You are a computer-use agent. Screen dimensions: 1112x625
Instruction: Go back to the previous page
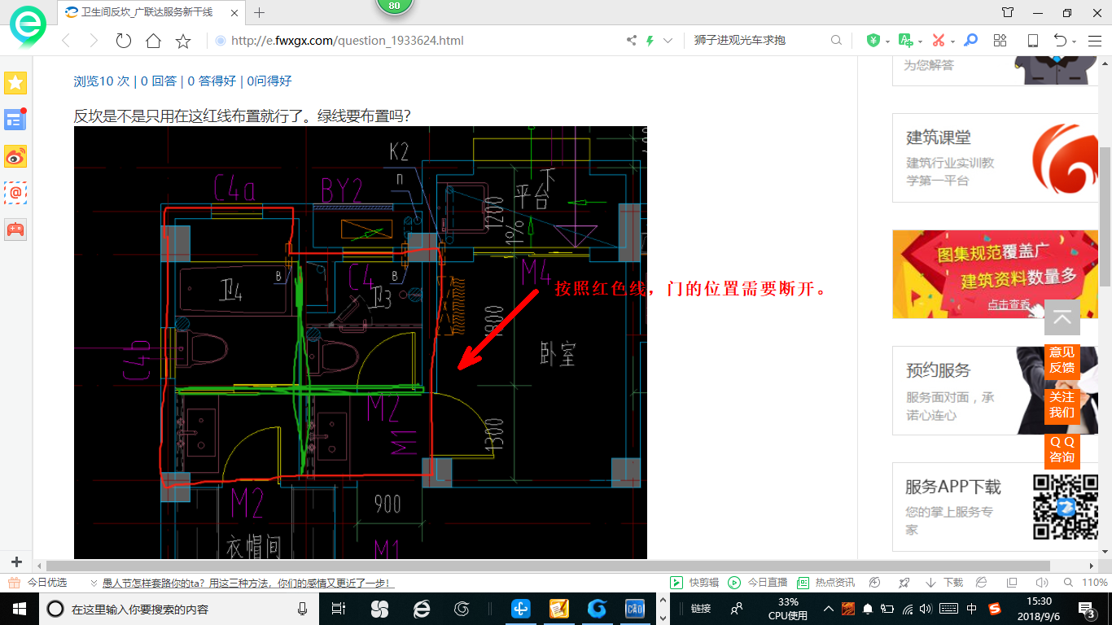tap(66, 41)
